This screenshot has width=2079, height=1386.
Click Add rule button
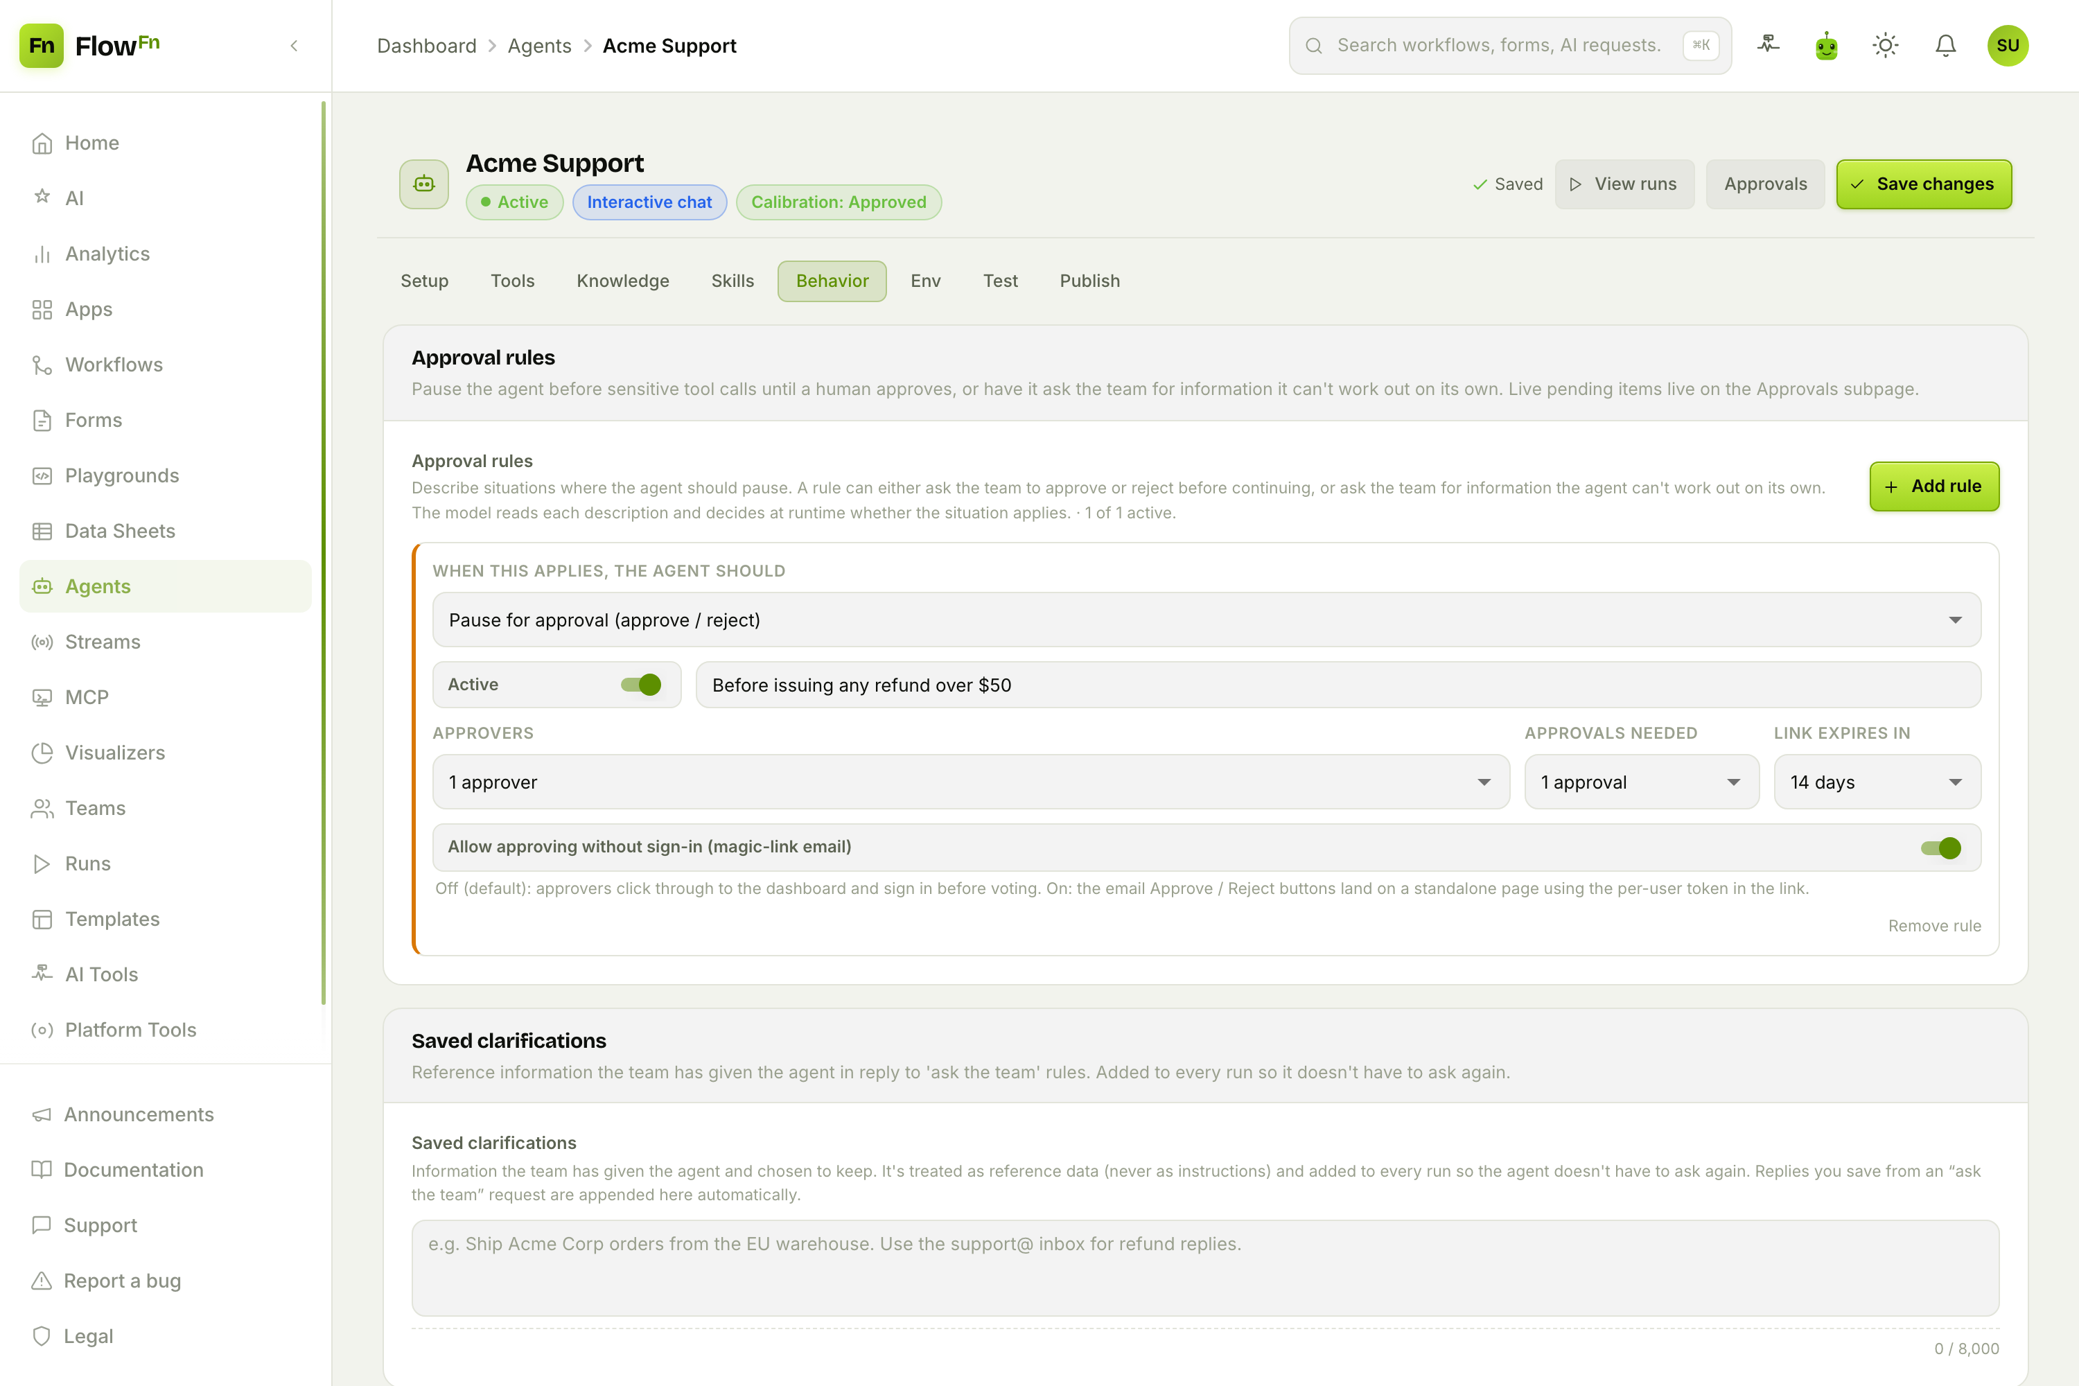coord(1934,486)
